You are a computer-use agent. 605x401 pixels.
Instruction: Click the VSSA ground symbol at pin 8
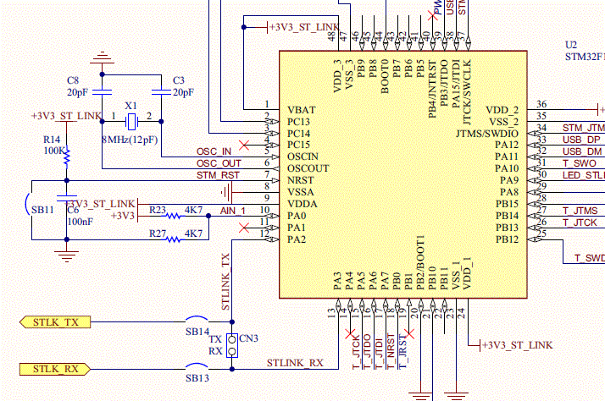click(x=227, y=192)
